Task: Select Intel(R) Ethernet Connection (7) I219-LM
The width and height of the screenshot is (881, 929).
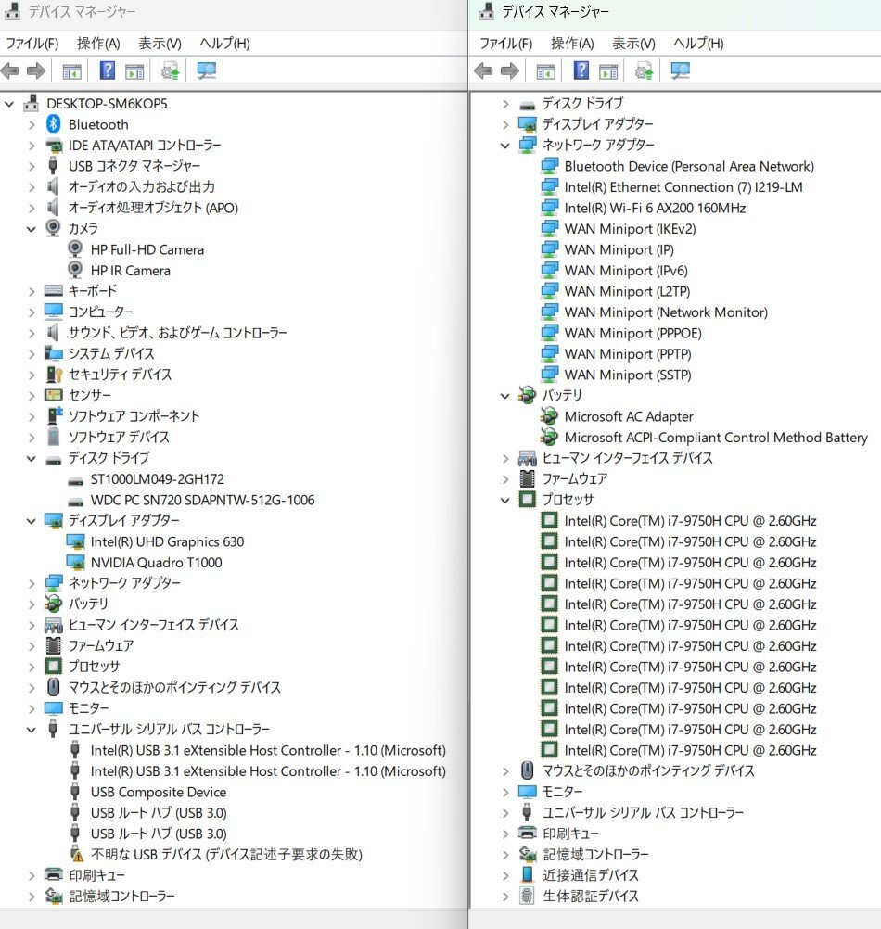Action: click(x=683, y=187)
